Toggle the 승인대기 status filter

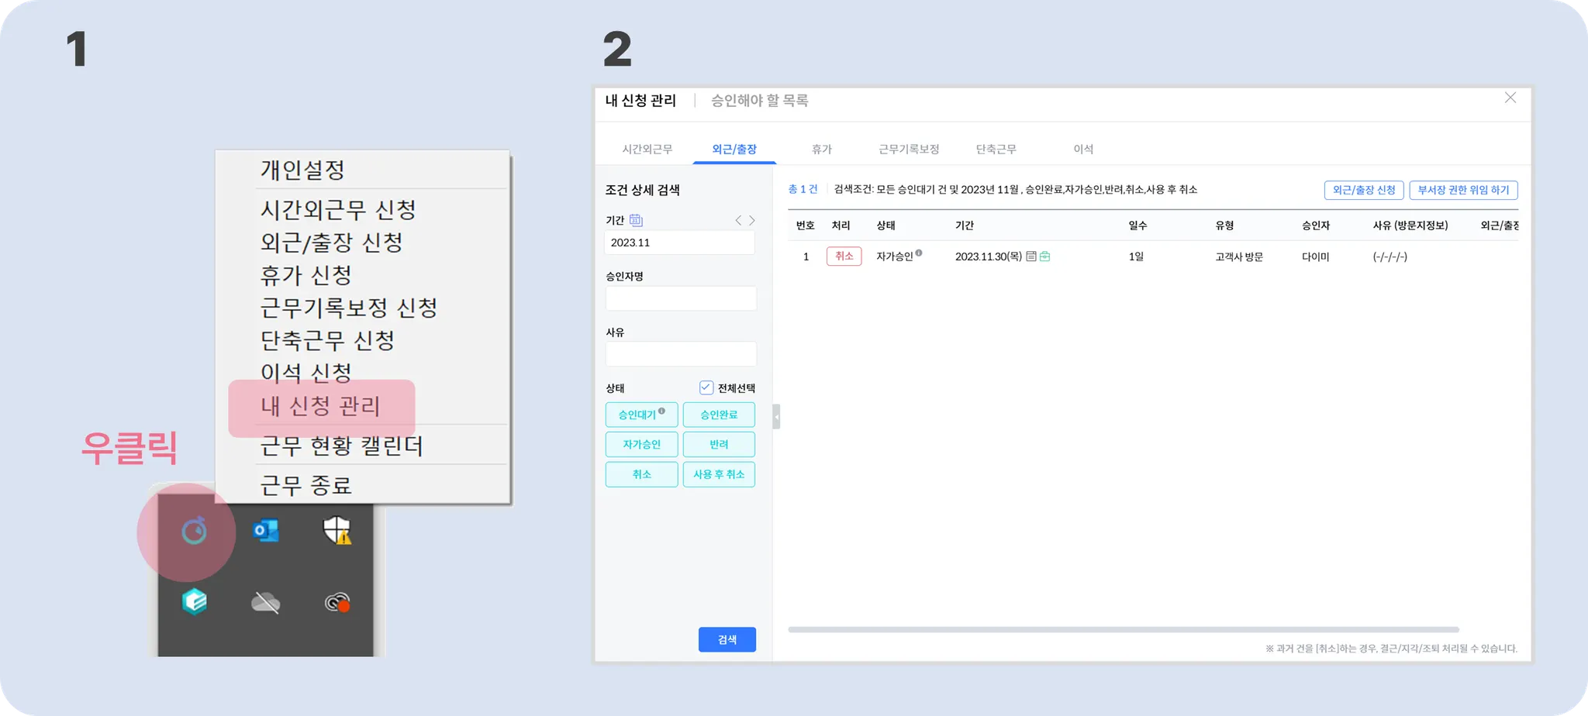641,415
